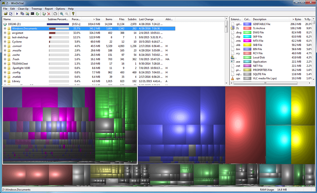
Task: Click the RAM Usage value in status bar
Action: [x=282, y=190]
